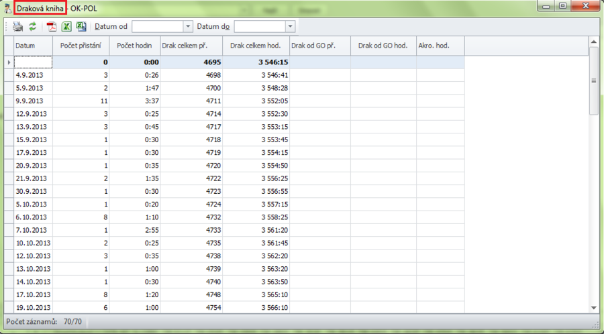This screenshot has width=604, height=334.
Task: Click second Excel export icon with grid
Action: pos(81,27)
